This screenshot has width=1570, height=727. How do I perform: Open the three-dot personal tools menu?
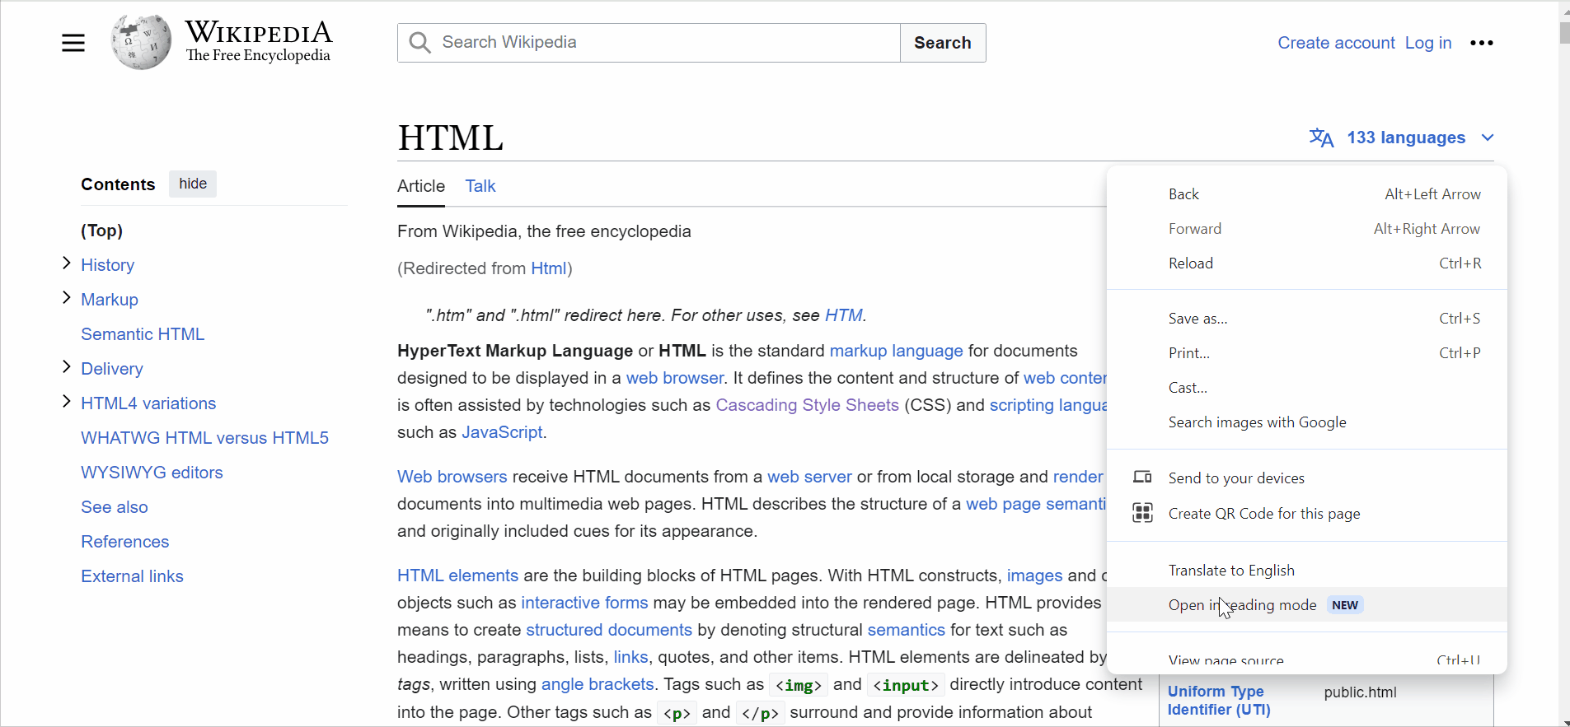[x=1482, y=43]
